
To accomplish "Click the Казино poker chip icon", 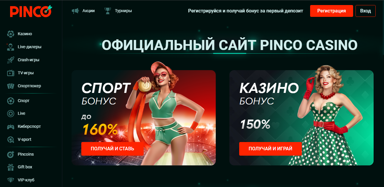I will pos(11,34).
